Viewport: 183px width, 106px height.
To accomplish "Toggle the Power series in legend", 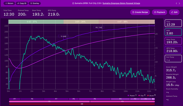I will [x=132, y=95].
